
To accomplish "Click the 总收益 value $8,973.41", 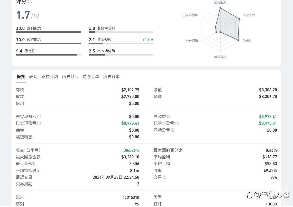I will pos(268,116).
